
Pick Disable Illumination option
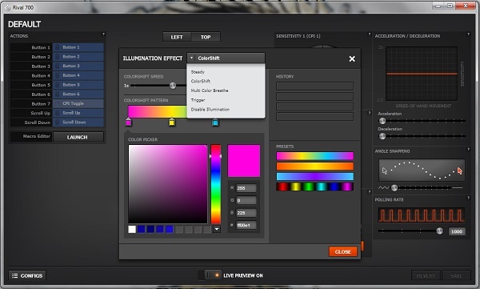pyautogui.click(x=210, y=110)
